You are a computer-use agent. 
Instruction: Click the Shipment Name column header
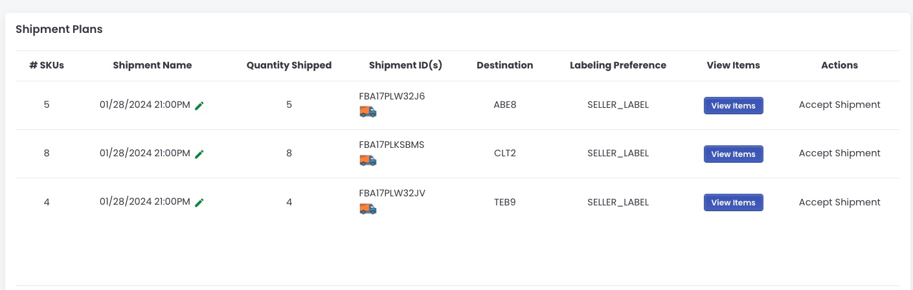(152, 65)
